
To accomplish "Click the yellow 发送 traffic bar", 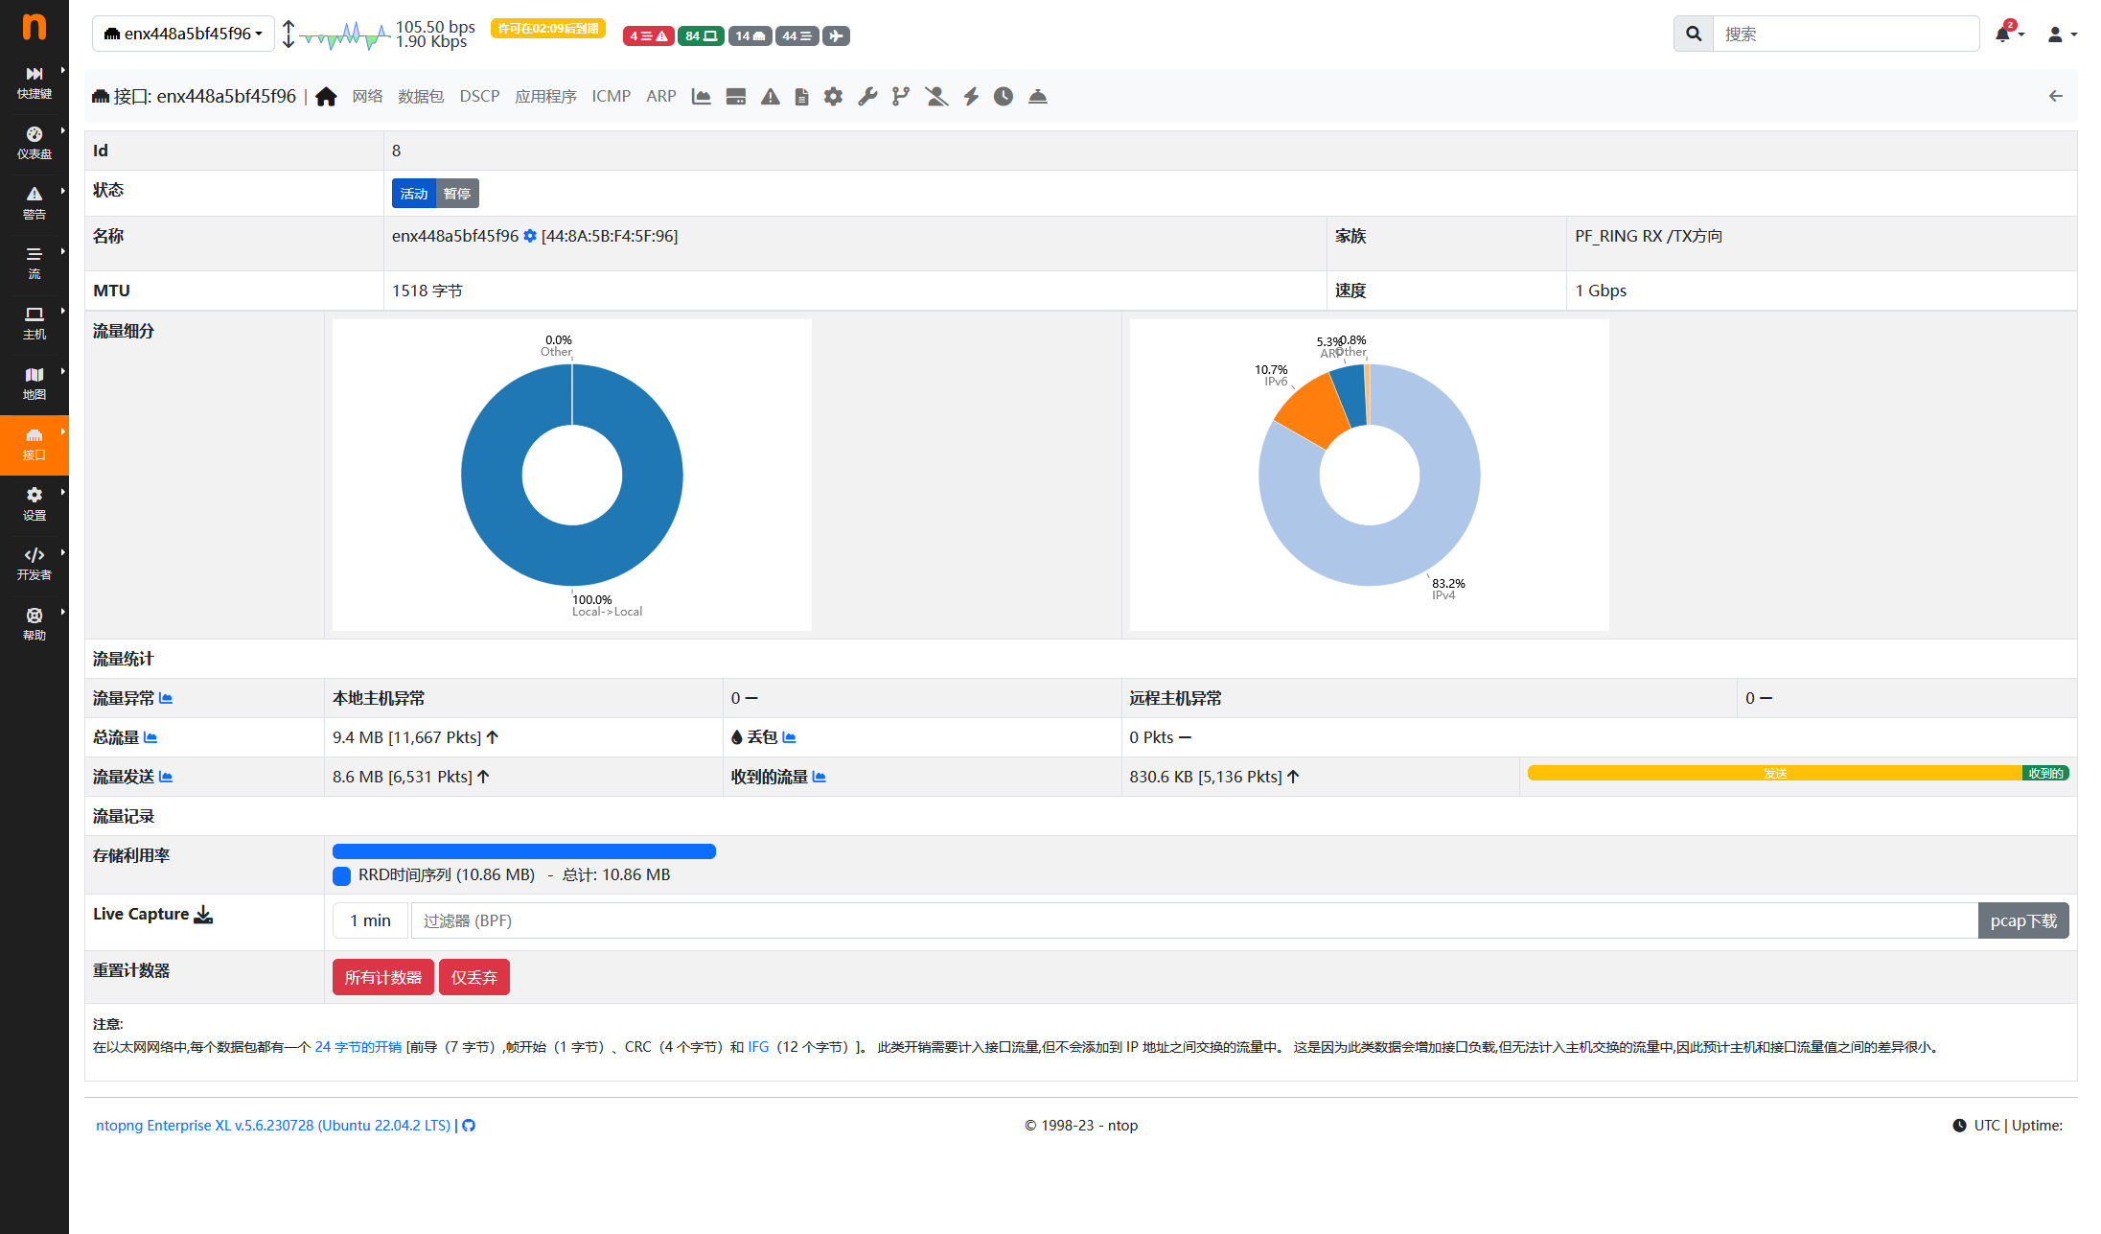I will click(x=1775, y=773).
